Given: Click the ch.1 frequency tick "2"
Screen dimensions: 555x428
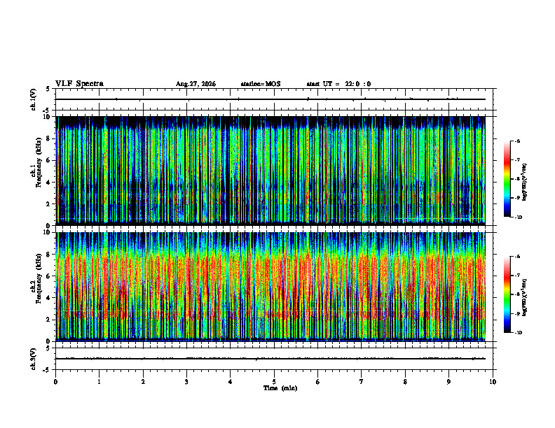Looking at the screenshot, I should [x=49, y=204].
